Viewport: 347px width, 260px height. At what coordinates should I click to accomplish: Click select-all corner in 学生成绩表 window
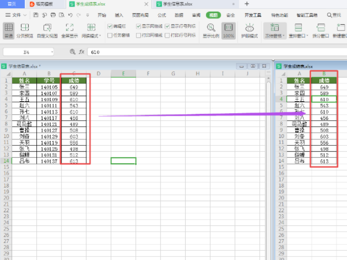pos(283,74)
